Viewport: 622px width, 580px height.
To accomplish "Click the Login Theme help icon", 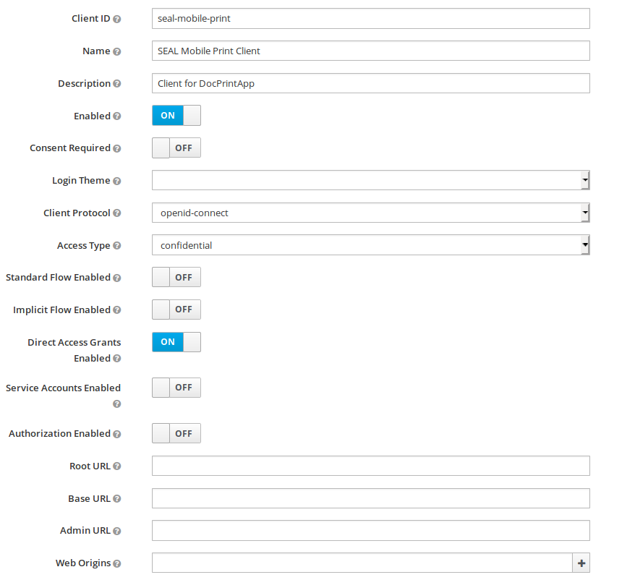I will [x=117, y=181].
